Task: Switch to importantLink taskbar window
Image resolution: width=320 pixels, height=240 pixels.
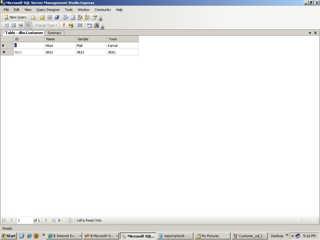Action: coord(175,236)
